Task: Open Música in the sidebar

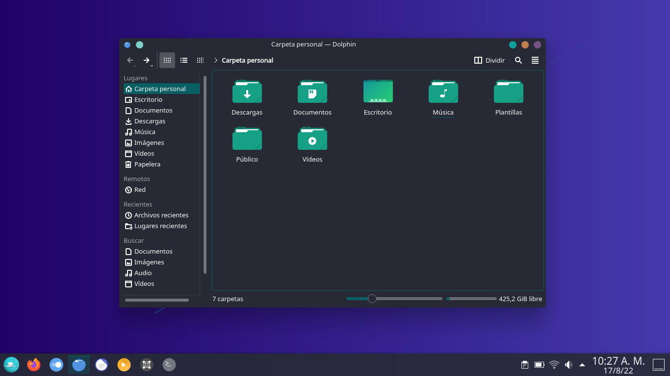Action: click(161, 132)
